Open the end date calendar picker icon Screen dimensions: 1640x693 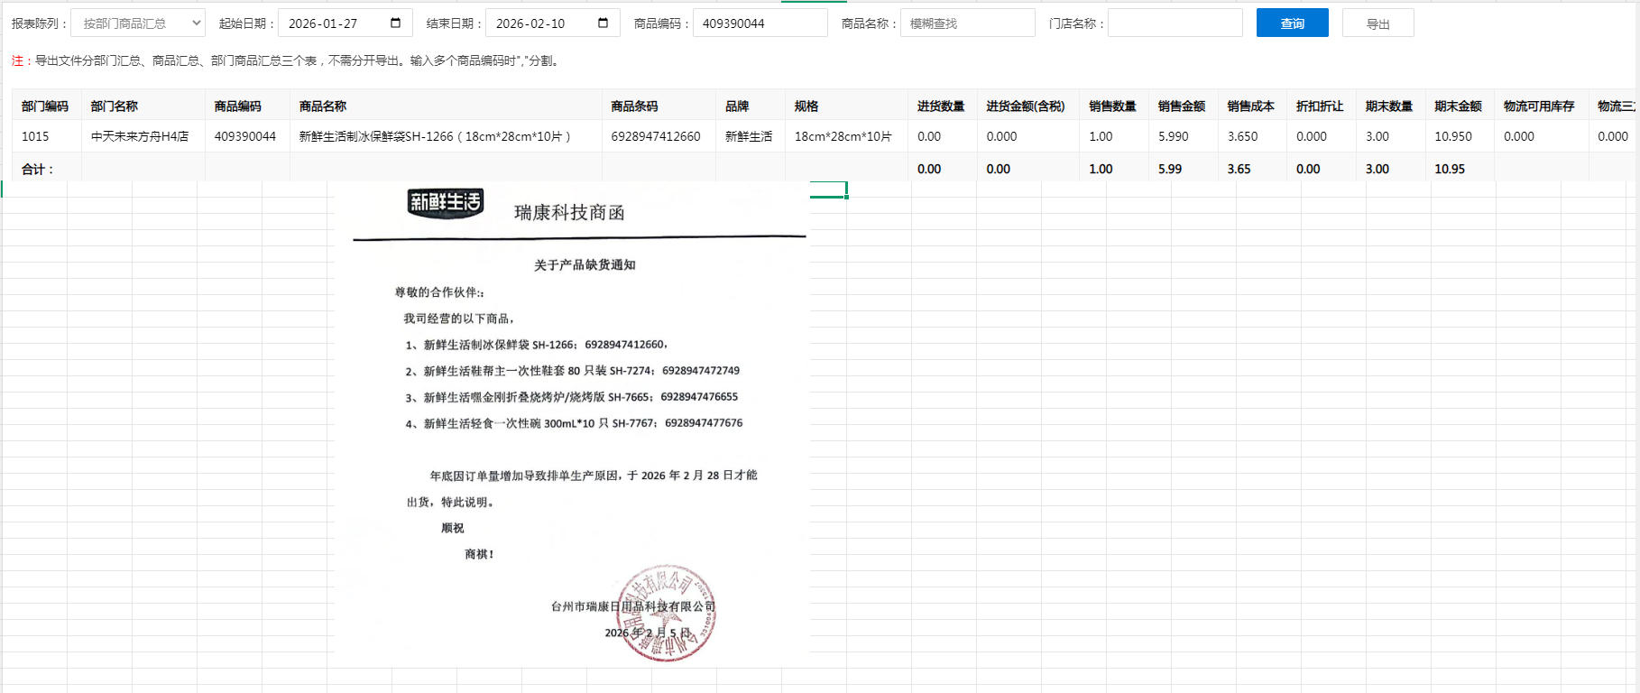[x=603, y=23]
